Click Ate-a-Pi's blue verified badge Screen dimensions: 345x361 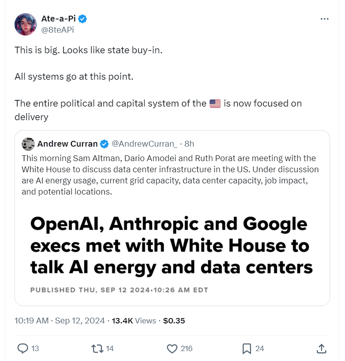pos(83,19)
